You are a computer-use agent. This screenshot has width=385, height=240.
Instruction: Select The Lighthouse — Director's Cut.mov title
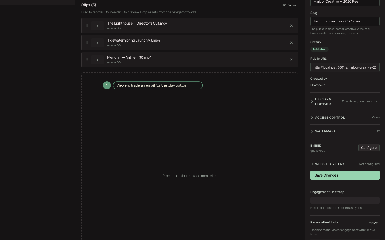click(137, 23)
